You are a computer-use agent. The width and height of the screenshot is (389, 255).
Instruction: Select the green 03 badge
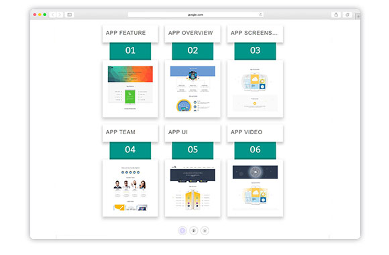(x=255, y=51)
